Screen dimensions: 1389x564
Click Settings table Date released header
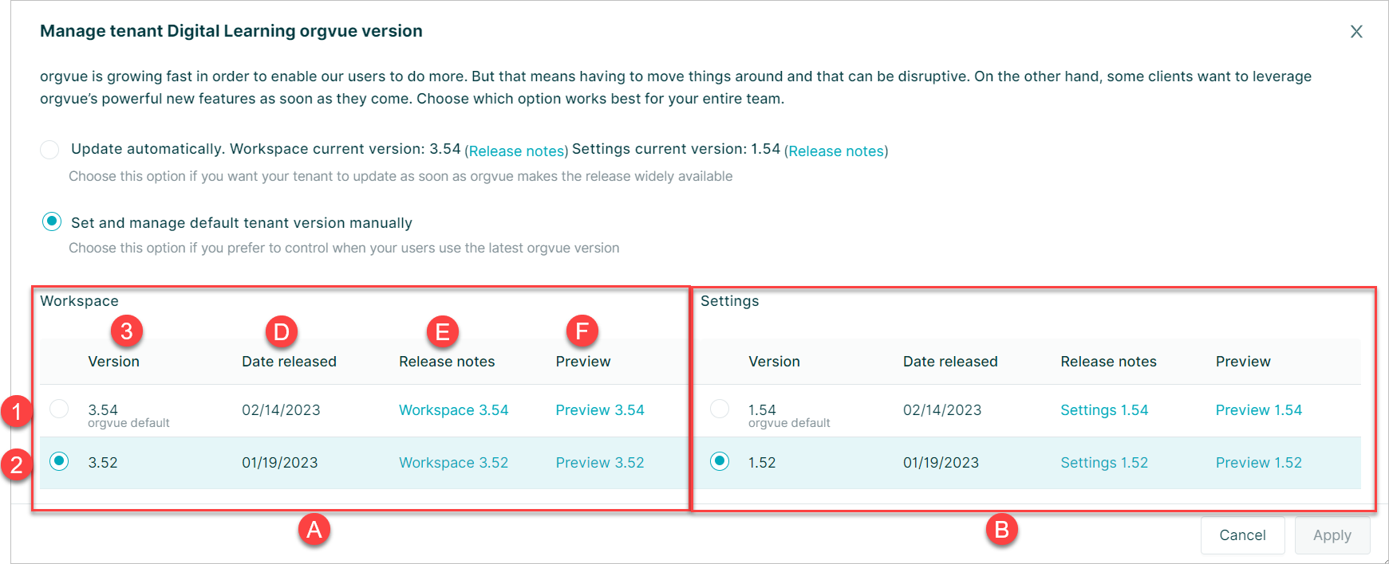950,362
